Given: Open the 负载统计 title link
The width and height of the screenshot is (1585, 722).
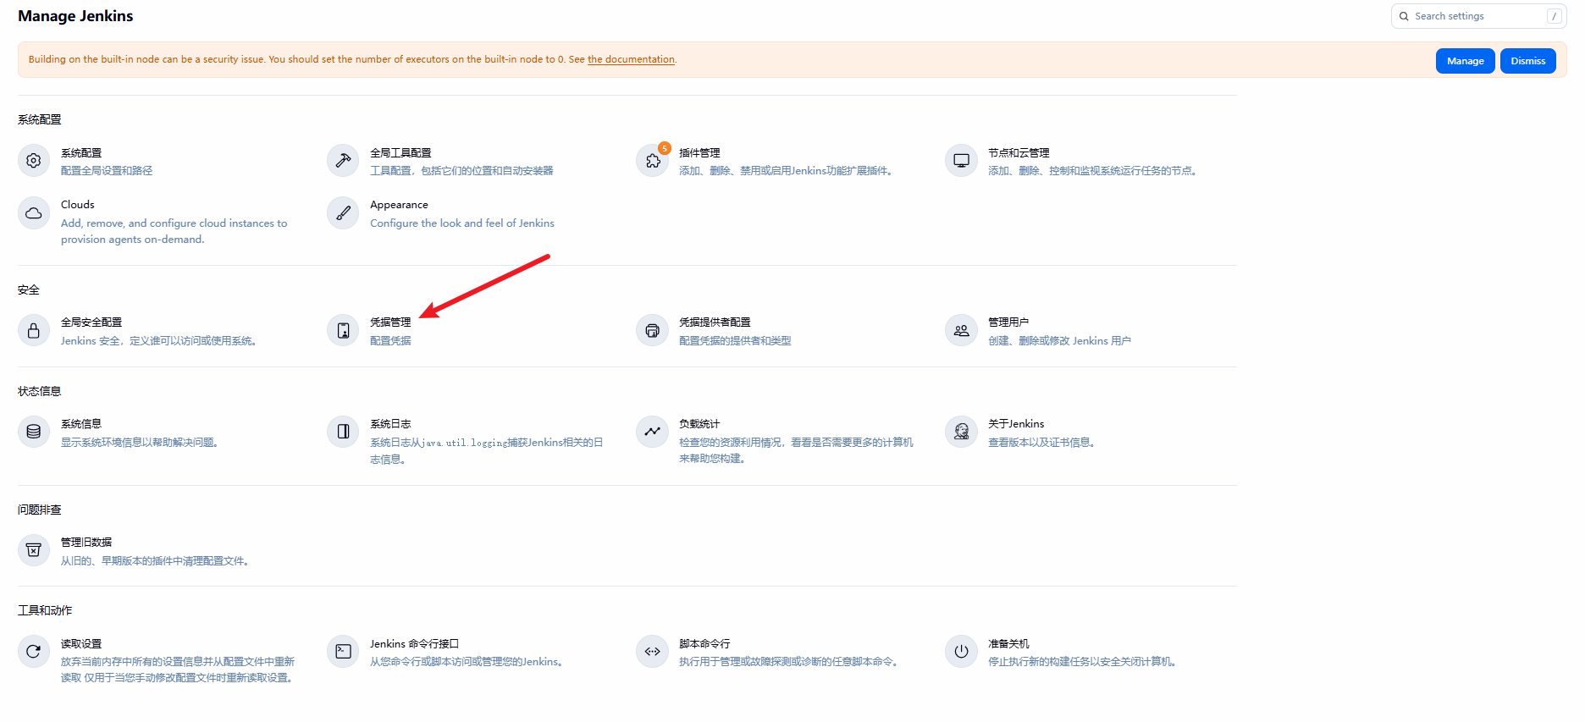Looking at the screenshot, I should pyautogui.click(x=699, y=424).
